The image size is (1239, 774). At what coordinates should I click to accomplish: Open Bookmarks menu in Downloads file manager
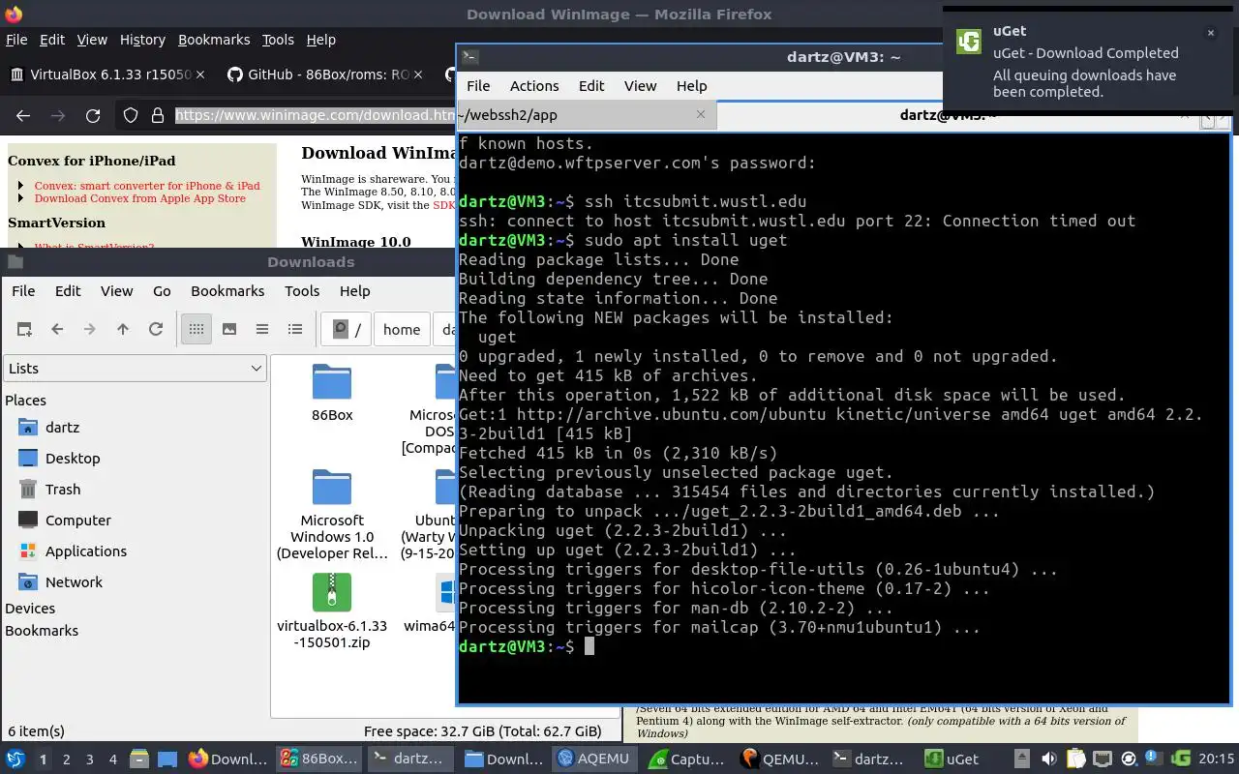coord(227,290)
